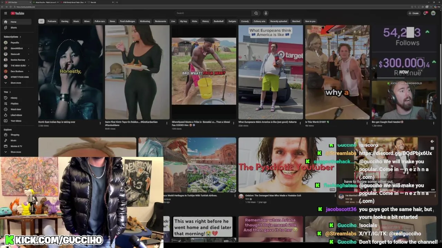Image resolution: width=442 pixels, height=248 pixels.
Task: Expand the Subscriptions section header
Action: (12, 37)
